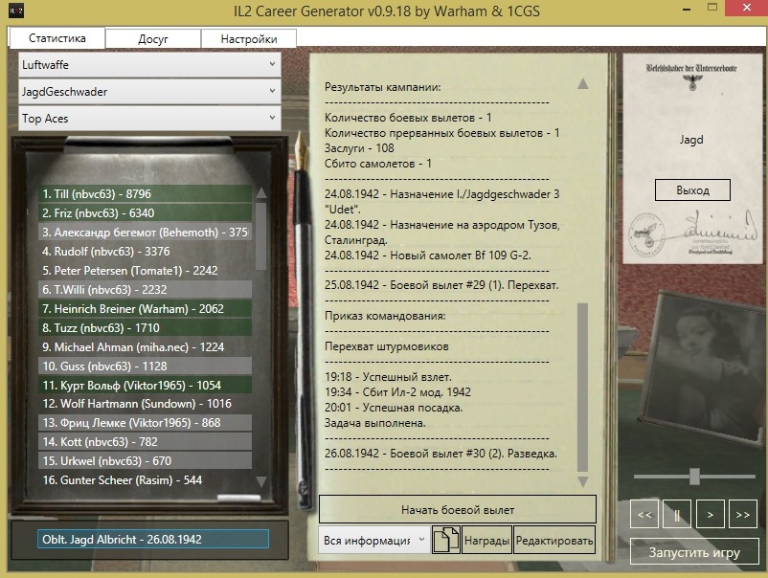Select ace Курт Вольф (Viktor1965)
The image size is (768, 578).
[145, 385]
